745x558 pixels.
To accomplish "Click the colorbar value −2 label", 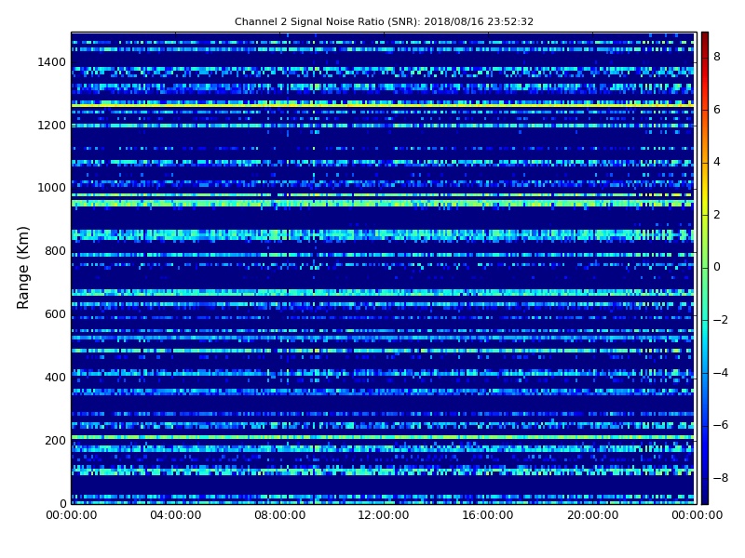I will (721, 320).
